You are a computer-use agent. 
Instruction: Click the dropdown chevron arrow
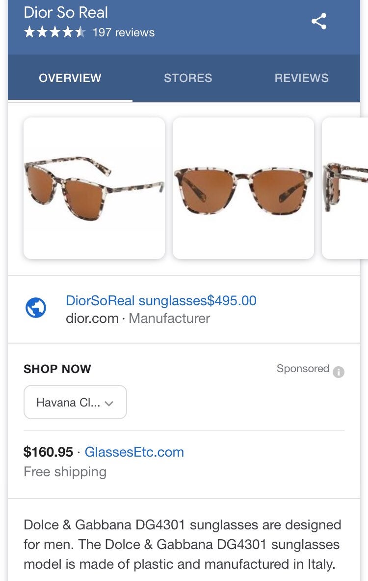pos(109,404)
